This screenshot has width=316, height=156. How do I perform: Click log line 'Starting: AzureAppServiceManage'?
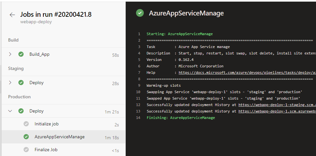pyautogui.click(x=180, y=34)
